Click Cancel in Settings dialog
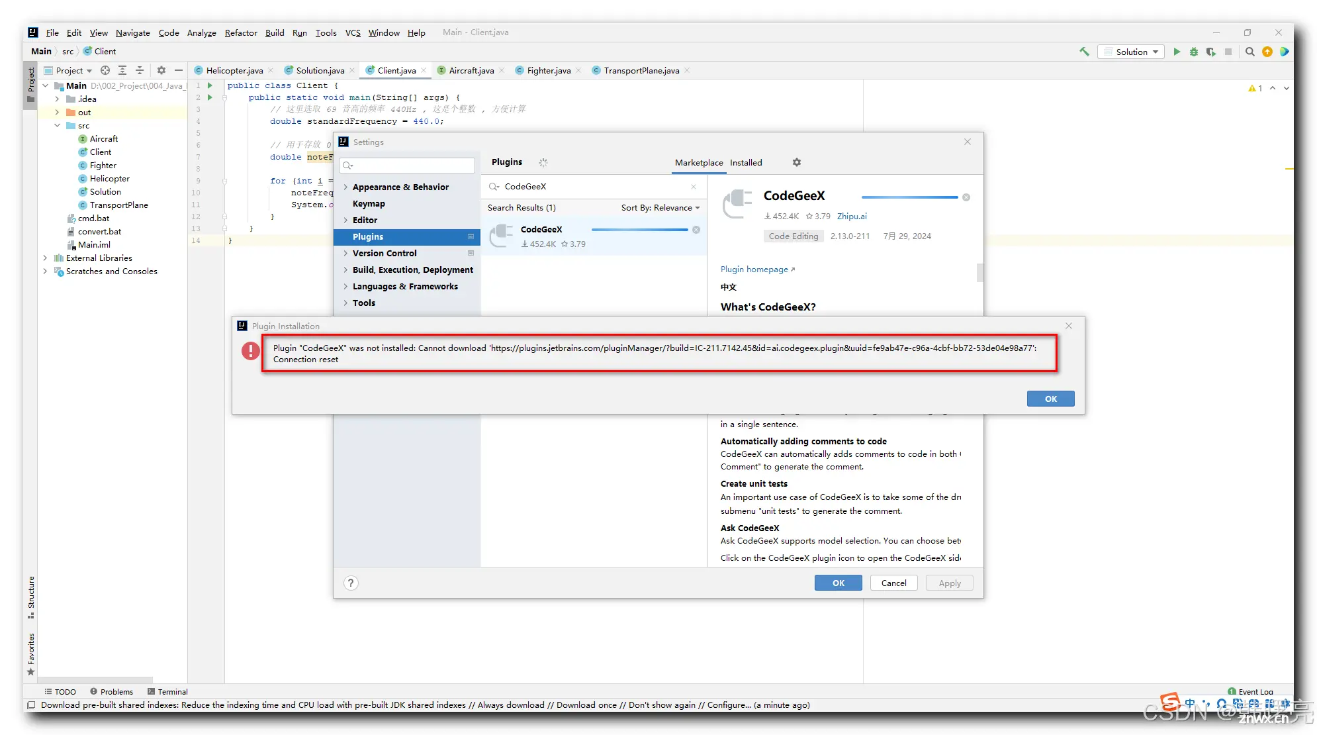Image resolution: width=1317 pixels, height=735 pixels. point(893,583)
